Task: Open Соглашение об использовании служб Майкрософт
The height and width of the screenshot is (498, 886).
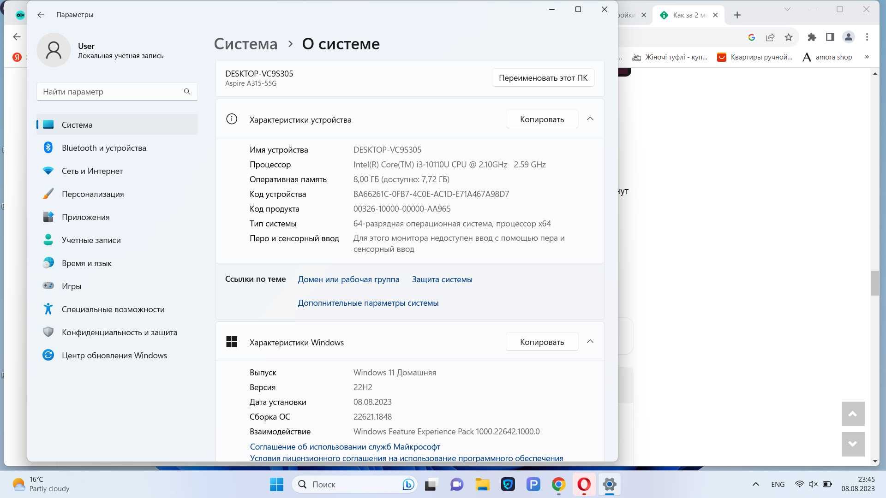Action: tap(345, 447)
